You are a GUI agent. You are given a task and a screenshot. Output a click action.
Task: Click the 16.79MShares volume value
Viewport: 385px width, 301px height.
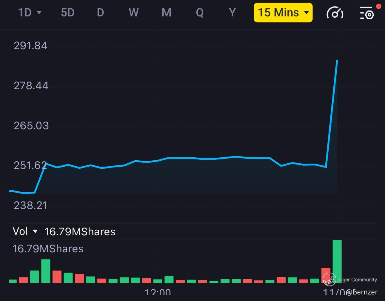click(80, 232)
